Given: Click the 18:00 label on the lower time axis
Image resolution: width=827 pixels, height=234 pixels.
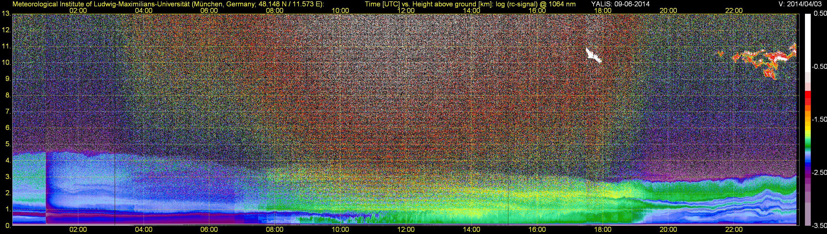Looking at the screenshot, I should coord(603,230).
